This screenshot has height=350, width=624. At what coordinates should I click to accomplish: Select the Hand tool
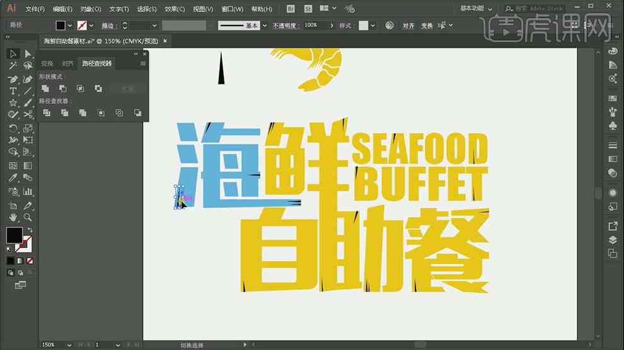click(13, 217)
